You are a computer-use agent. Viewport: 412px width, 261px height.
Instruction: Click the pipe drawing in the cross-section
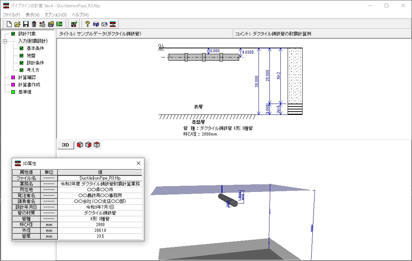(204, 57)
